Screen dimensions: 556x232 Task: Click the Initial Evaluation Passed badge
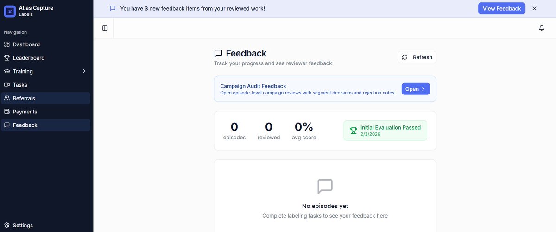(385, 131)
